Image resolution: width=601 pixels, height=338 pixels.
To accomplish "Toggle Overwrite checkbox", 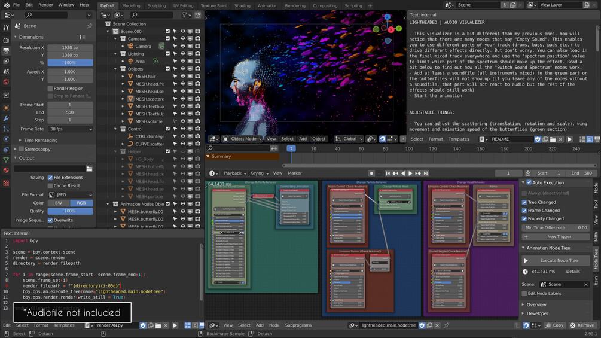I will pyautogui.click(x=50, y=220).
